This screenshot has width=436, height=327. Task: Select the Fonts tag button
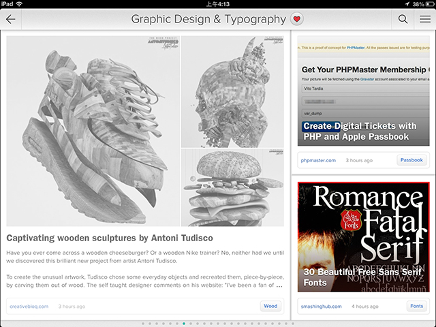416,306
